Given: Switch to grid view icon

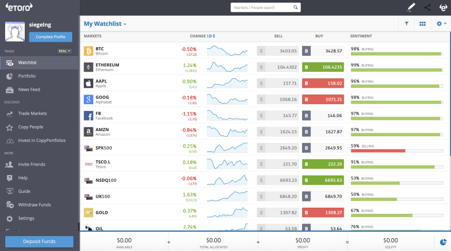Looking at the screenshot, I should tap(422, 24).
